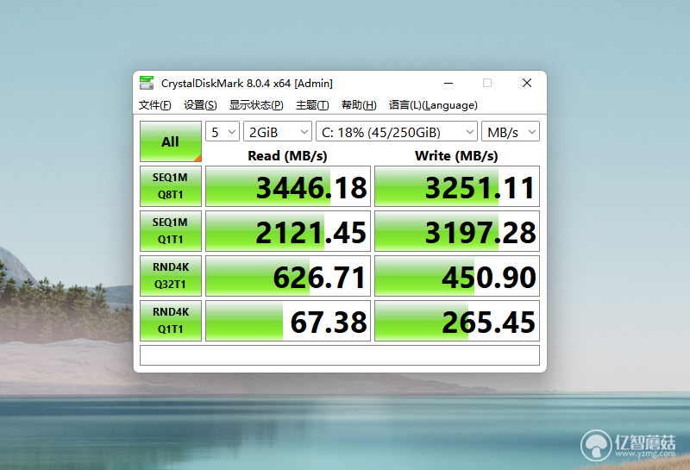This screenshot has width=690, height=470.
Task: Click the RND4K Q1T1 read result 67.38
Action: pyautogui.click(x=288, y=321)
